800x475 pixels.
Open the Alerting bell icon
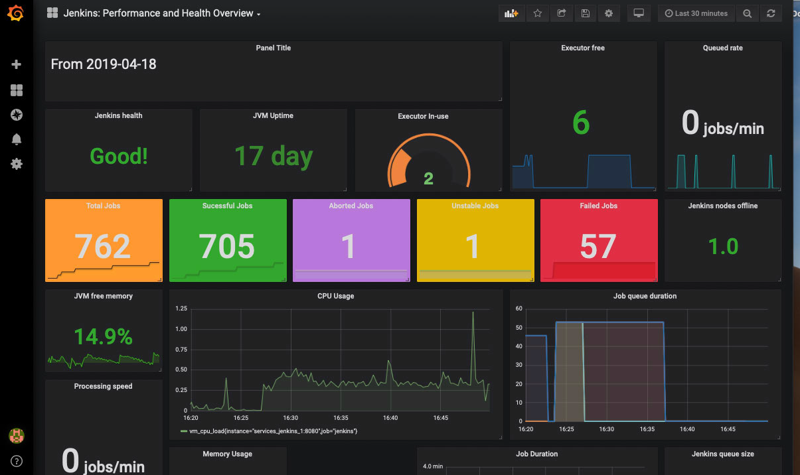click(x=17, y=139)
